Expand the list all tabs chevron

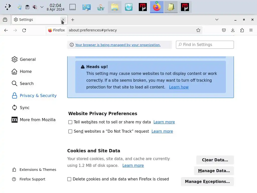(x=217, y=20)
